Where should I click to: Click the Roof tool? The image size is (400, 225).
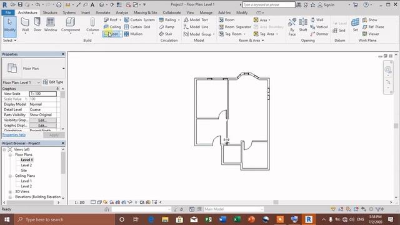(111, 19)
